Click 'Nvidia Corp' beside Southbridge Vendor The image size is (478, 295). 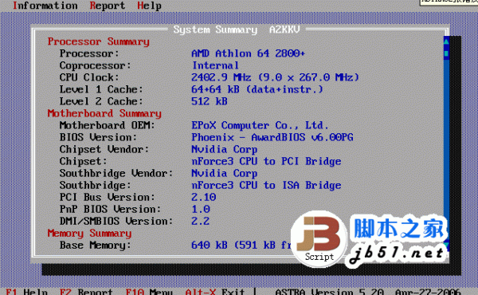click(225, 173)
